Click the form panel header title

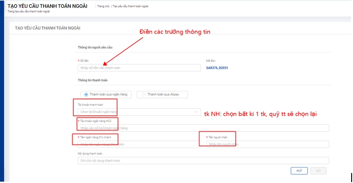tap(48, 28)
